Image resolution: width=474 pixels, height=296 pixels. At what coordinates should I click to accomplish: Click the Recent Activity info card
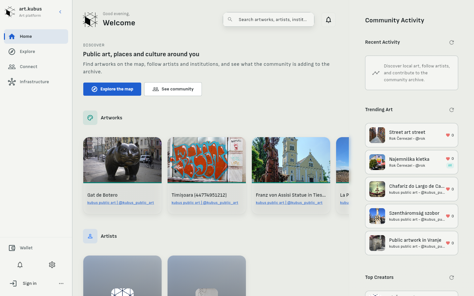(x=411, y=73)
